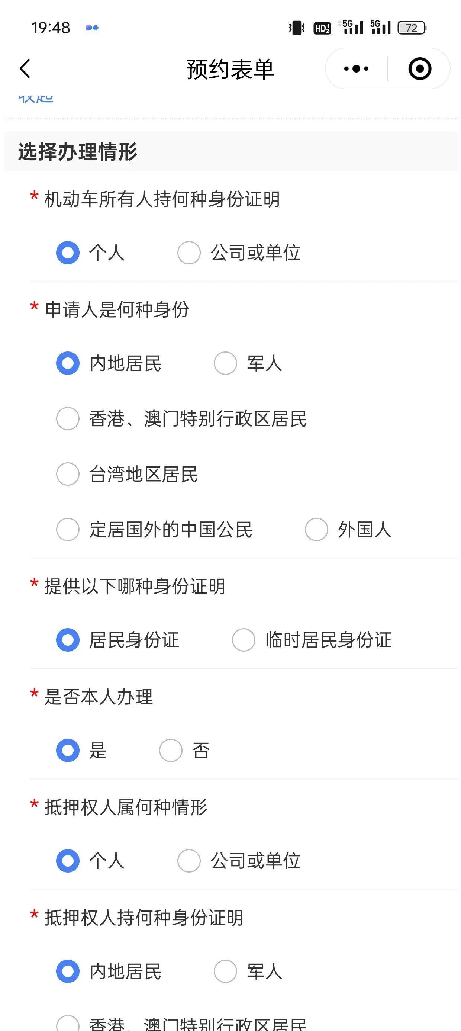Tap the battery indicator in status bar
461x1031 pixels.
click(x=412, y=28)
